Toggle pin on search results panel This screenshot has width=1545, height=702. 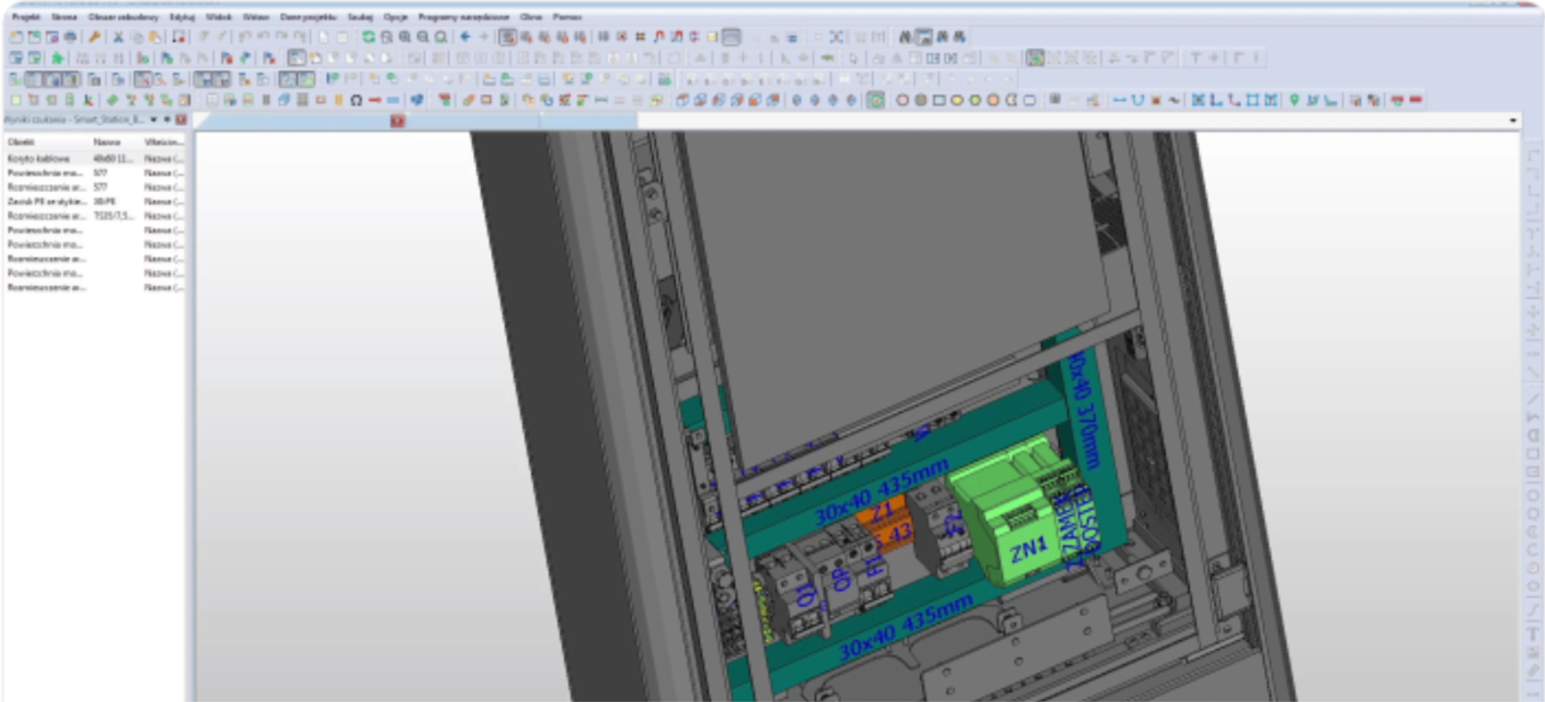pyautogui.click(x=167, y=119)
